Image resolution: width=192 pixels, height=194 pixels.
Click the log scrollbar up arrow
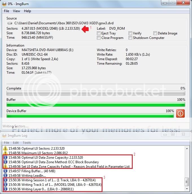click(x=187, y=149)
